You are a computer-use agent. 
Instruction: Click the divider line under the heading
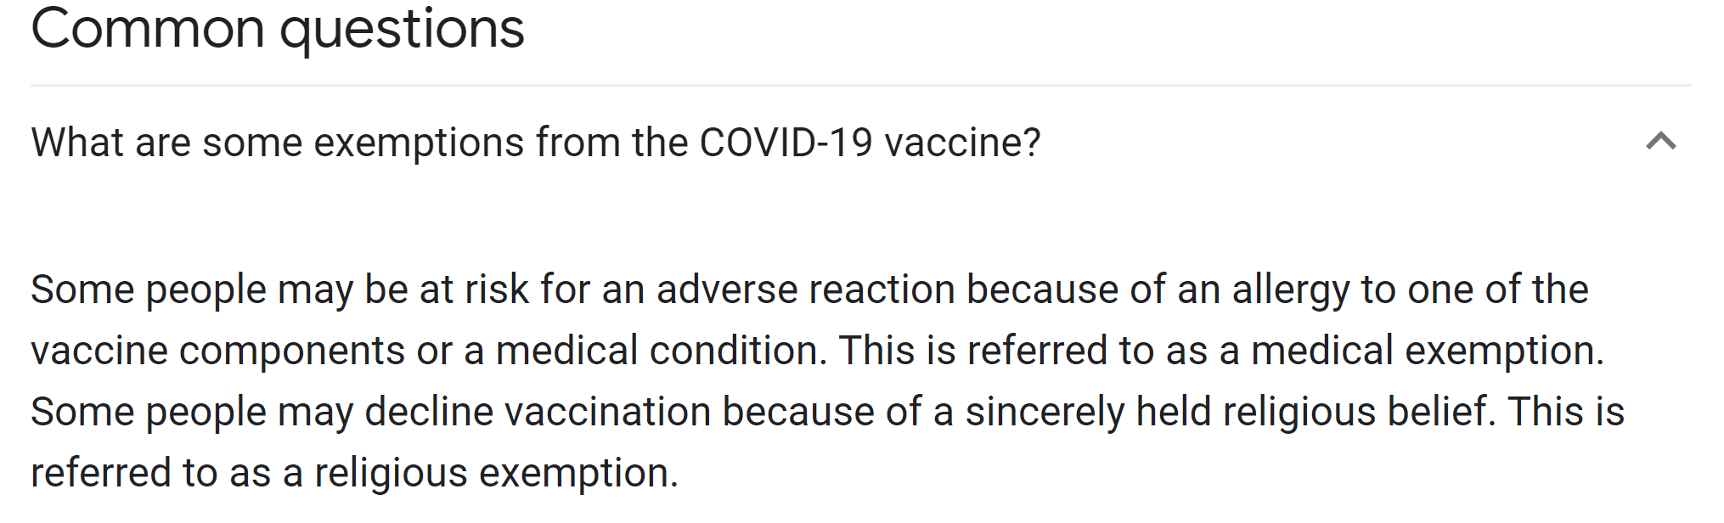860,85
